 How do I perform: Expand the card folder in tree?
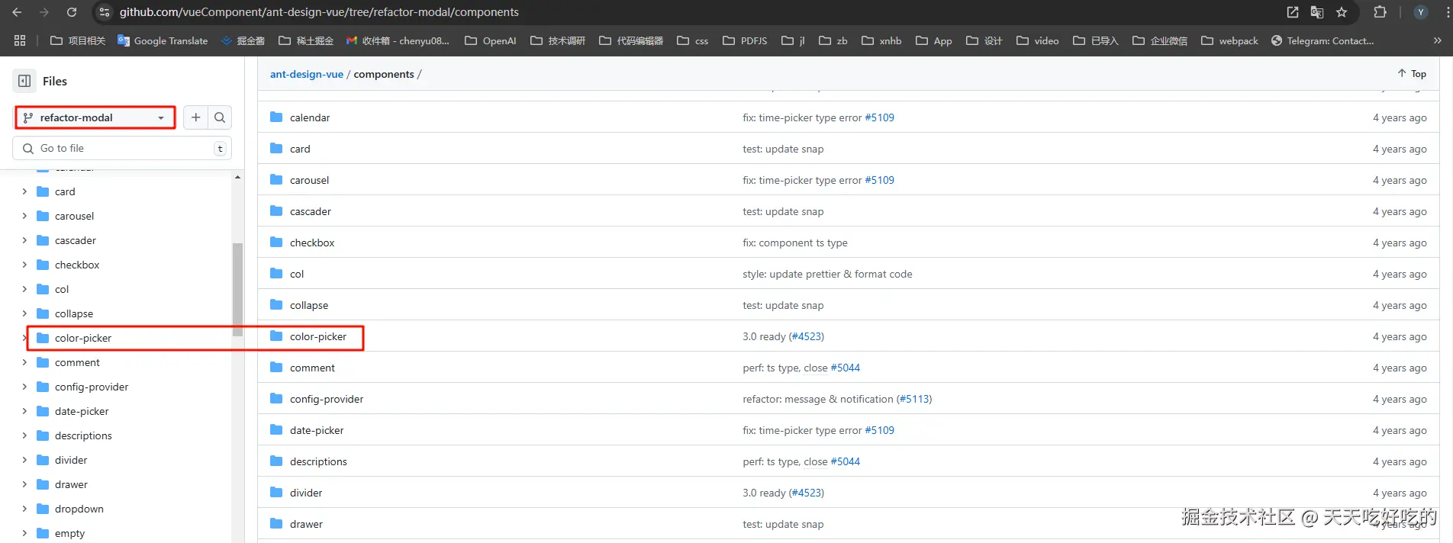coord(24,191)
